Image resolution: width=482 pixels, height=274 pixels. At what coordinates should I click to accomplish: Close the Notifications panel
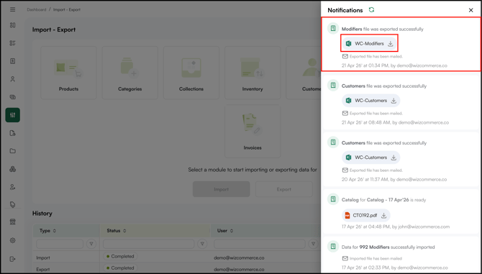click(470, 10)
